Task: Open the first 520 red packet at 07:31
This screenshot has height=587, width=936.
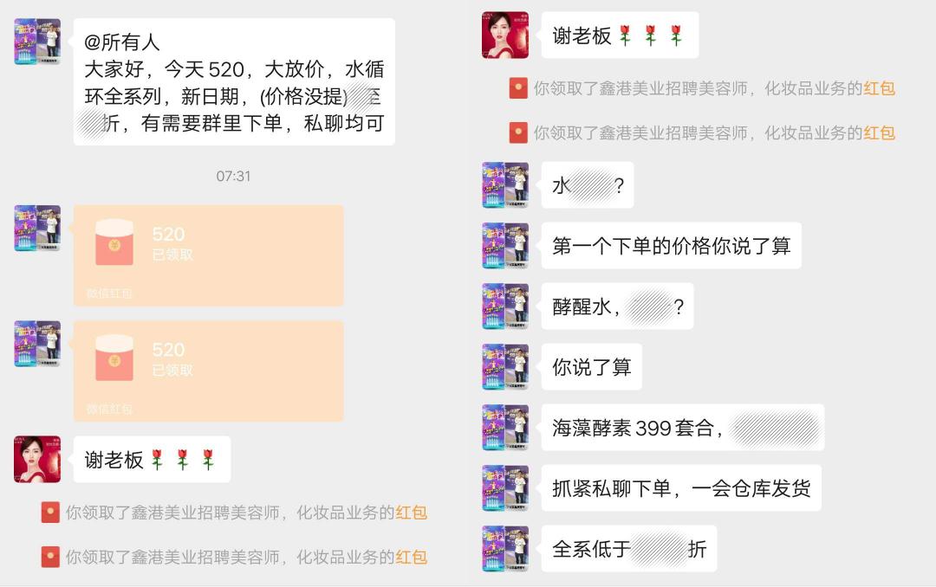Action: coord(208,255)
